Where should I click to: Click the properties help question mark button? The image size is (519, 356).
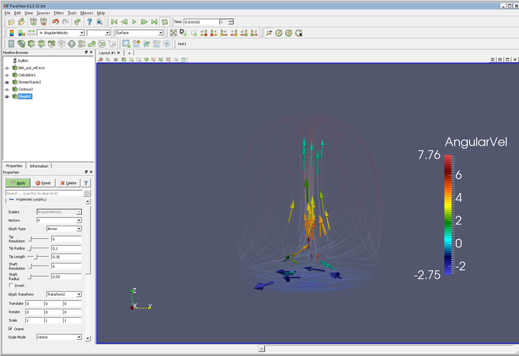86,183
